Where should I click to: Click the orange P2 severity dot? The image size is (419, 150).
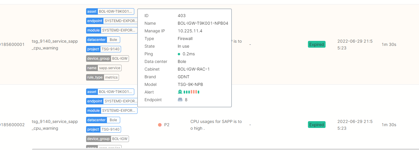coord(160,125)
